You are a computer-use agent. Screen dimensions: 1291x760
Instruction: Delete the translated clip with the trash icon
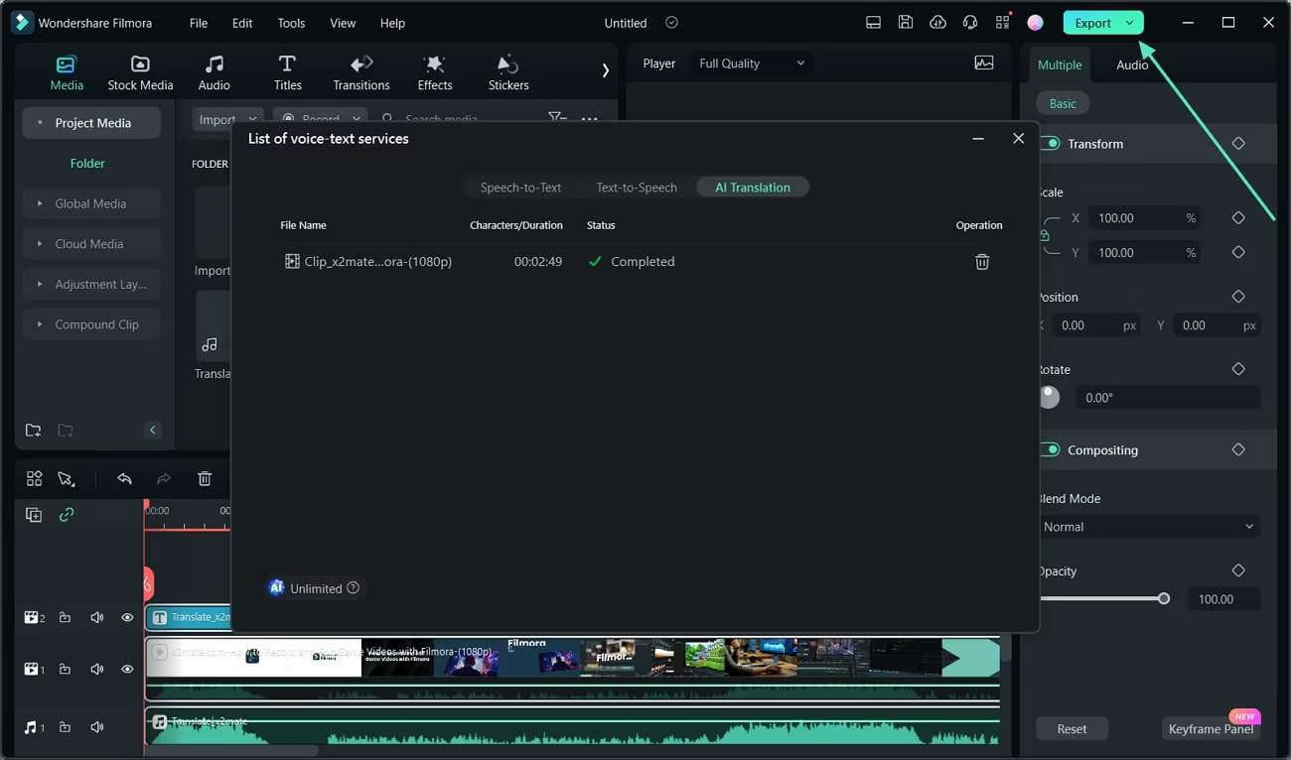(982, 262)
